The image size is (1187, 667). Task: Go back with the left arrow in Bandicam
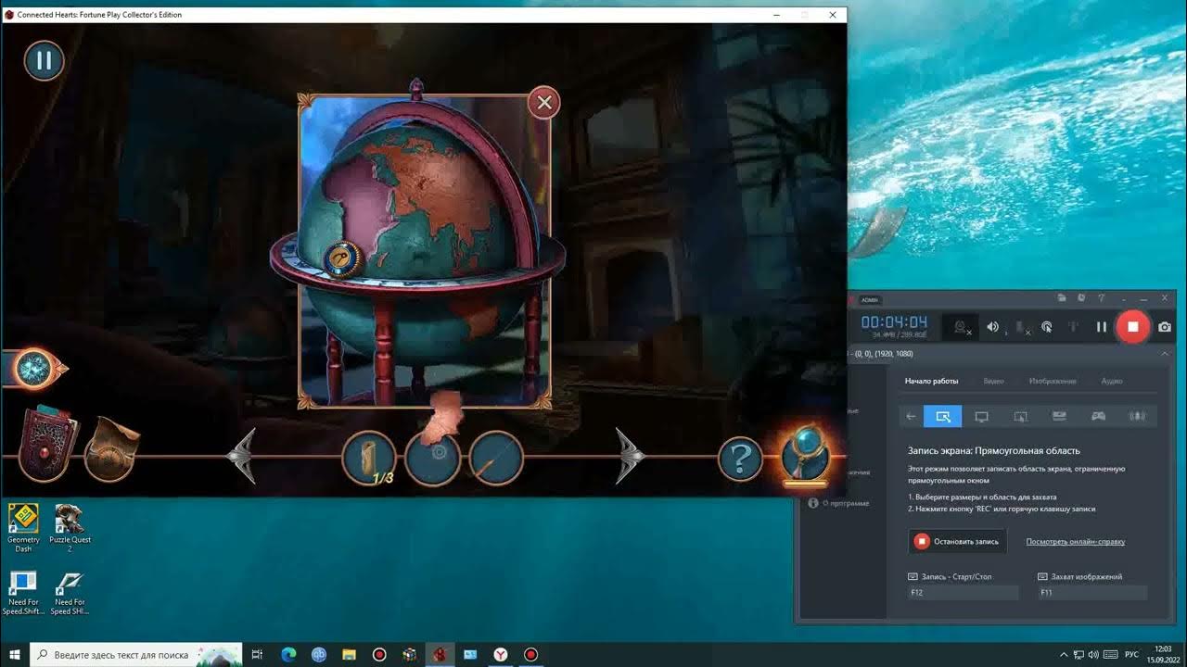(912, 417)
